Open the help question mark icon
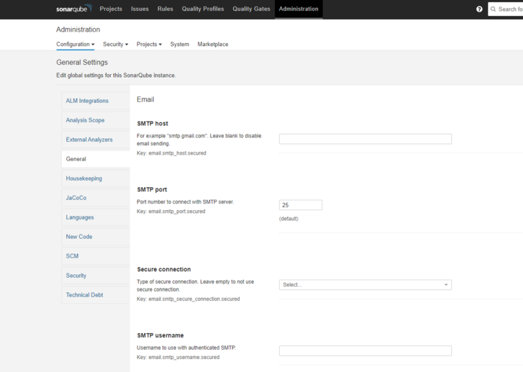Screen dimensions: 523x372 (x=479, y=9)
